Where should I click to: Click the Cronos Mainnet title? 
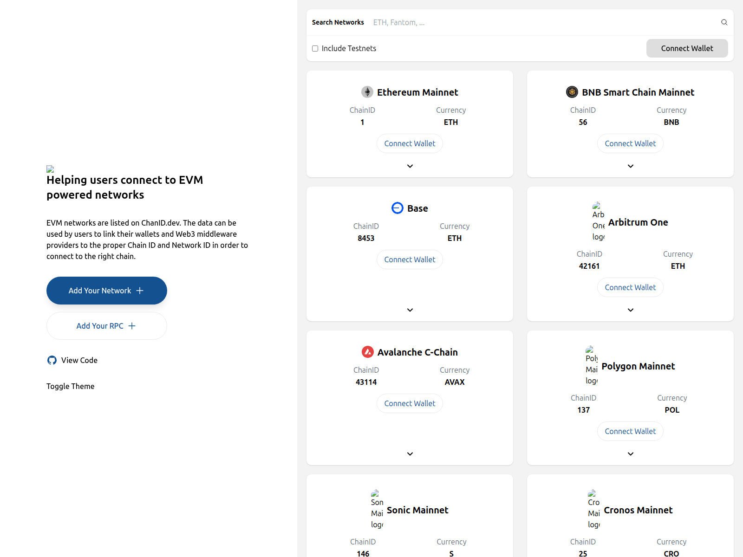[x=638, y=510]
